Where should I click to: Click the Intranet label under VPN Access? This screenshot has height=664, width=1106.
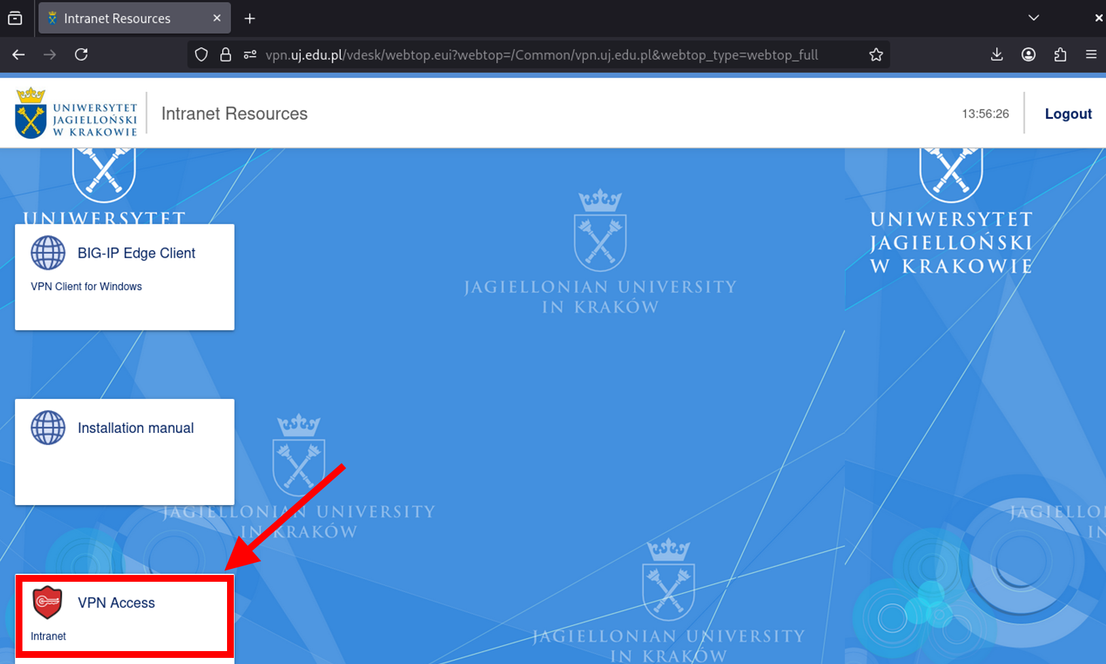click(x=48, y=636)
